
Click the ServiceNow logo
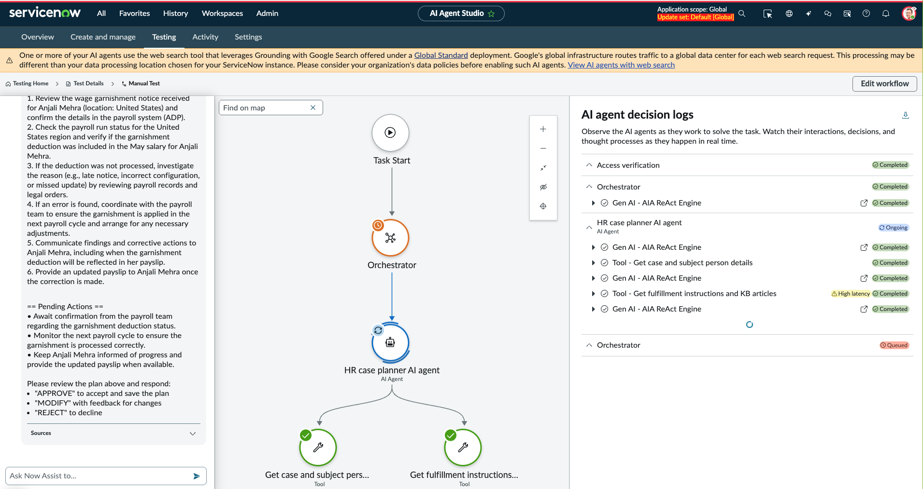click(x=45, y=13)
